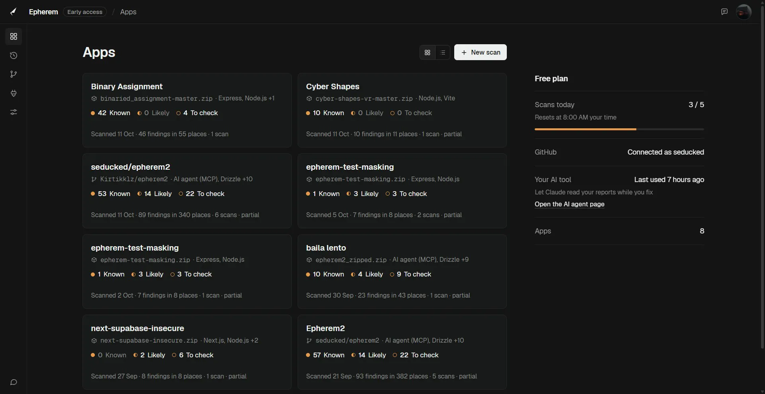Image resolution: width=765 pixels, height=394 pixels.
Task: Open epherem-test-masking card scanned 2 Oct
Action: 187,271
